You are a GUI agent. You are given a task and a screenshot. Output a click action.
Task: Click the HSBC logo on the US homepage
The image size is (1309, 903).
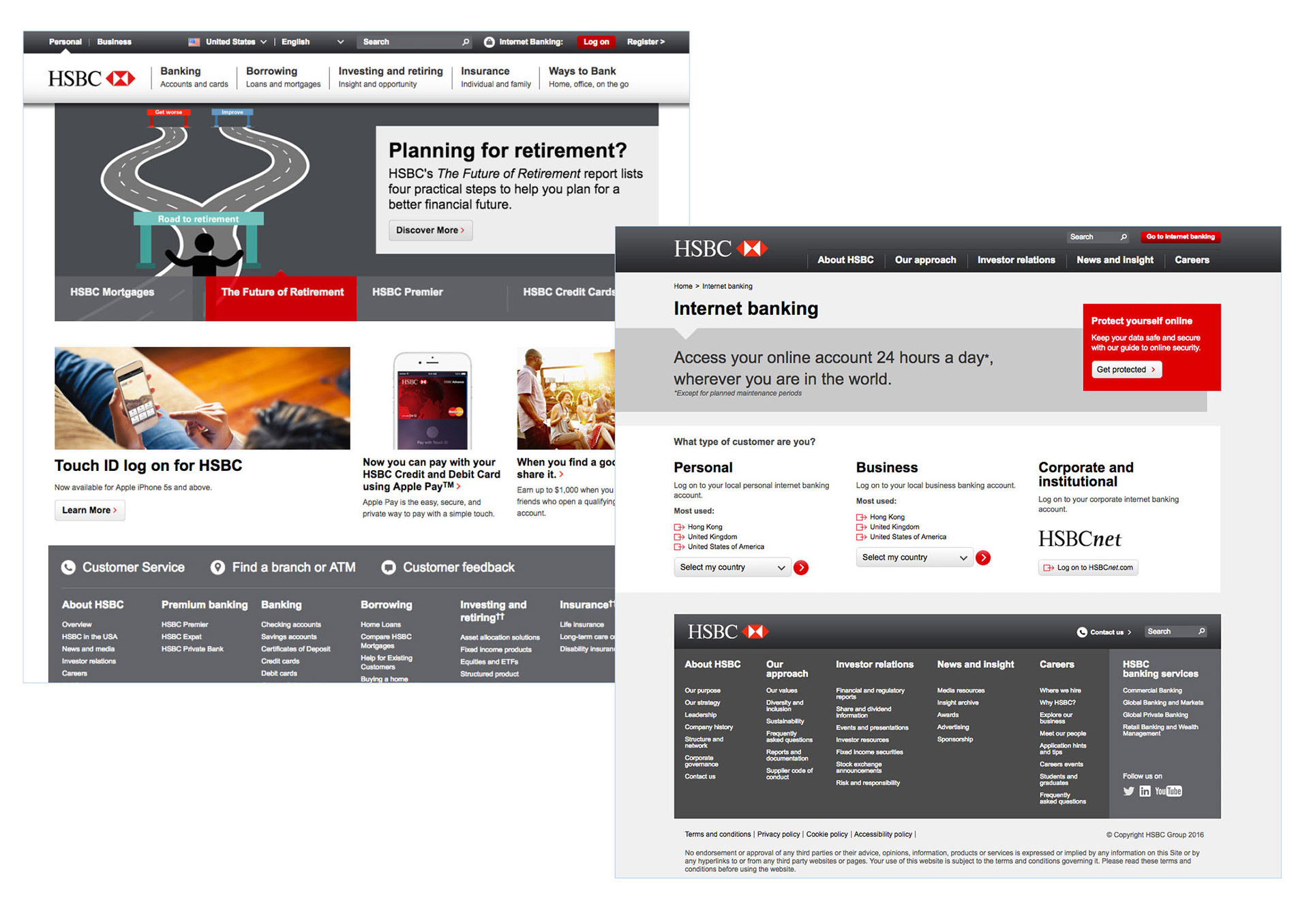(91, 78)
